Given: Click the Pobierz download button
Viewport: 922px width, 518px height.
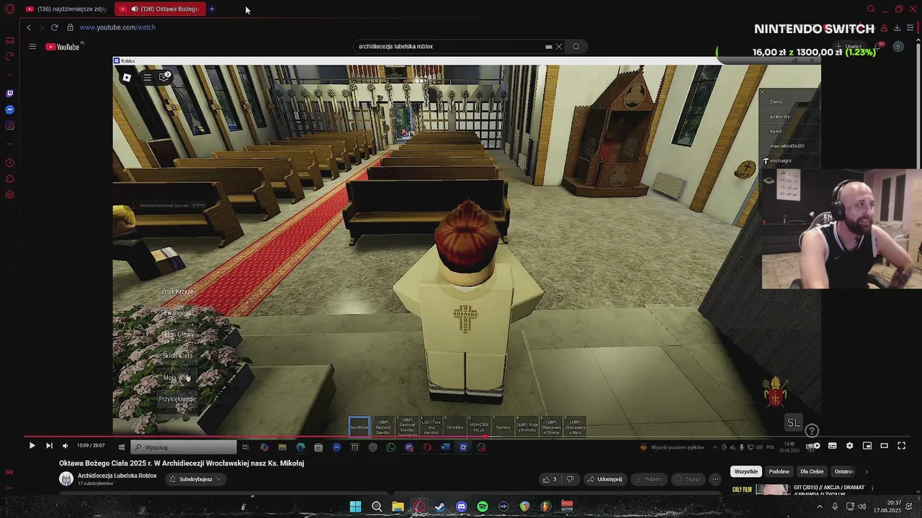Looking at the screenshot, I should 649,479.
